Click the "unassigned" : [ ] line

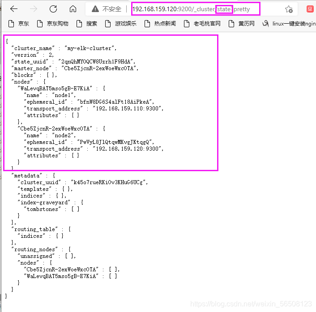[47, 256]
